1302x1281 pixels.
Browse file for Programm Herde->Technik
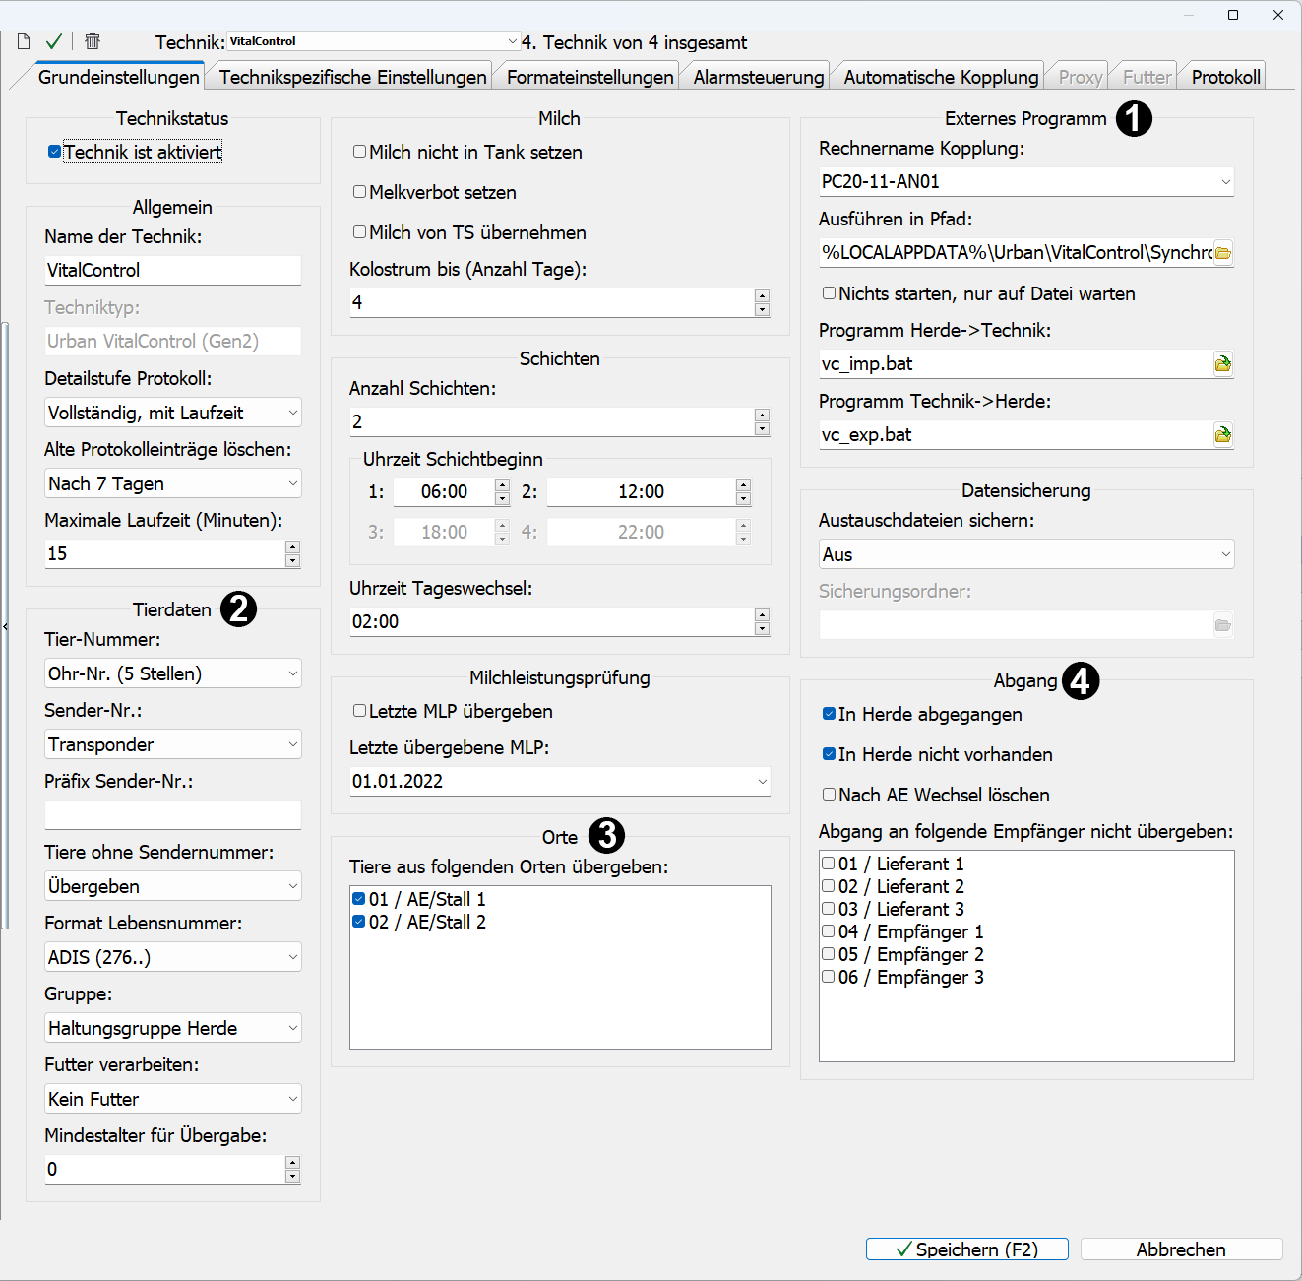(x=1223, y=364)
